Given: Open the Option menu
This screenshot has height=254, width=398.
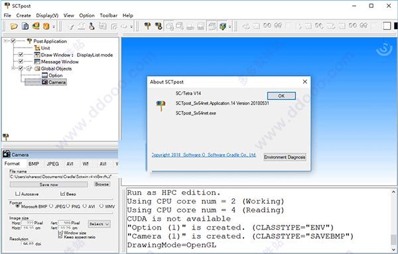Looking at the screenshot, I should pyautogui.click(x=87, y=15).
